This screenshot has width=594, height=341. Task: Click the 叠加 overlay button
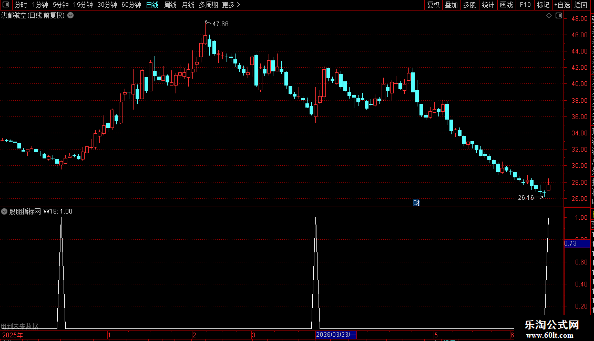[452, 5]
